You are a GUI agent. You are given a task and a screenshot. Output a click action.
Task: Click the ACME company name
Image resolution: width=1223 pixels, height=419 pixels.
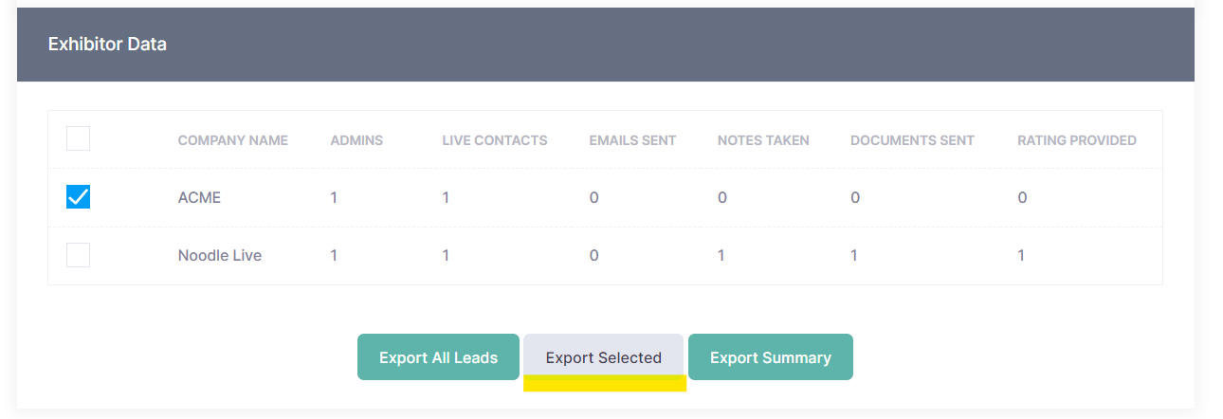pyautogui.click(x=199, y=198)
